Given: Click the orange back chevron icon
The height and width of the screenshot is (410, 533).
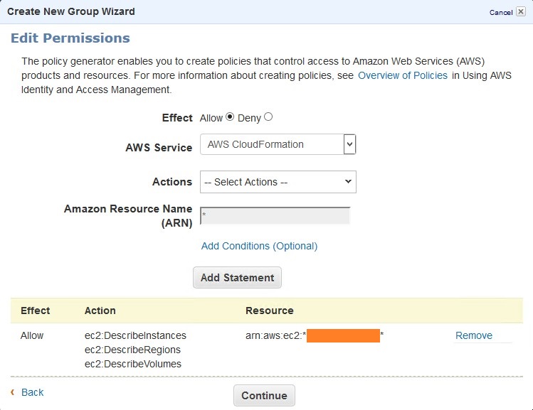Looking at the screenshot, I should click(13, 392).
